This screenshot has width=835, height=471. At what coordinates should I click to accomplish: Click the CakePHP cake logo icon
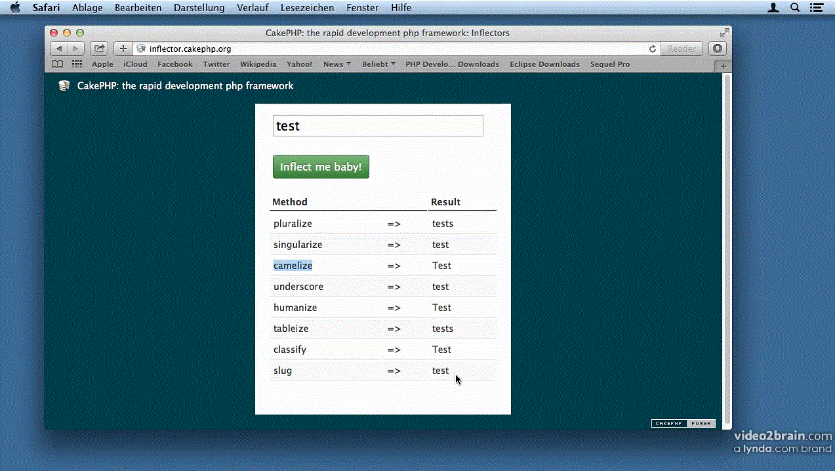(x=64, y=86)
